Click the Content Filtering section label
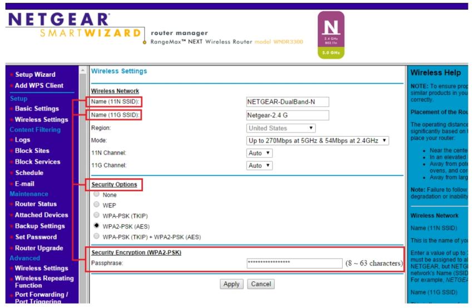Image resolution: width=474 pixels, height=308 pixels. 35,130
